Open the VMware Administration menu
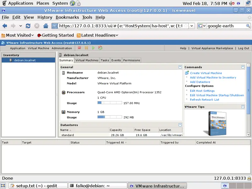This screenshot has height=189, width=252. 62,48
